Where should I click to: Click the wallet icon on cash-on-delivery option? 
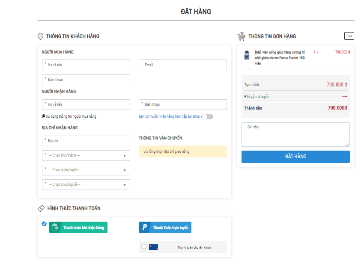tap(55, 228)
